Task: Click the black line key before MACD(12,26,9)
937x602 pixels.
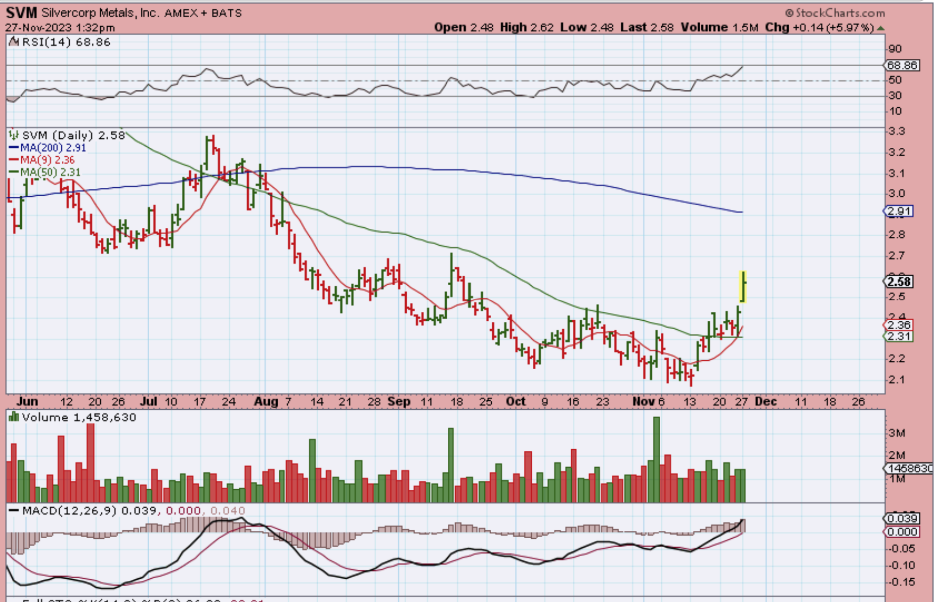Action: tap(14, 511)
